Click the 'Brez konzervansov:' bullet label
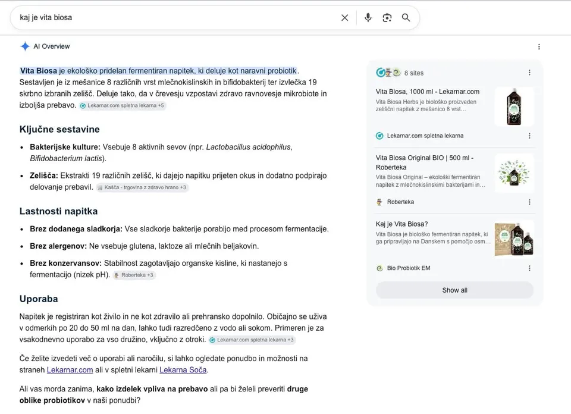This screenshot has height=414, width=571. pyautogui.click(x=65, y=264)
